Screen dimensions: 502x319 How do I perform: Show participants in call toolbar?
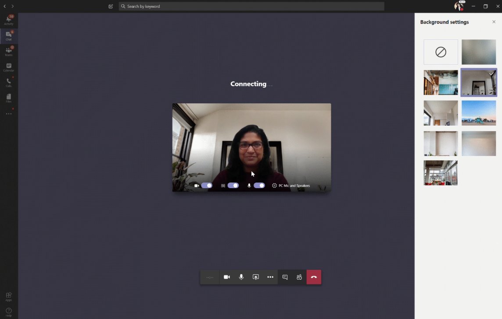[299, 277]
